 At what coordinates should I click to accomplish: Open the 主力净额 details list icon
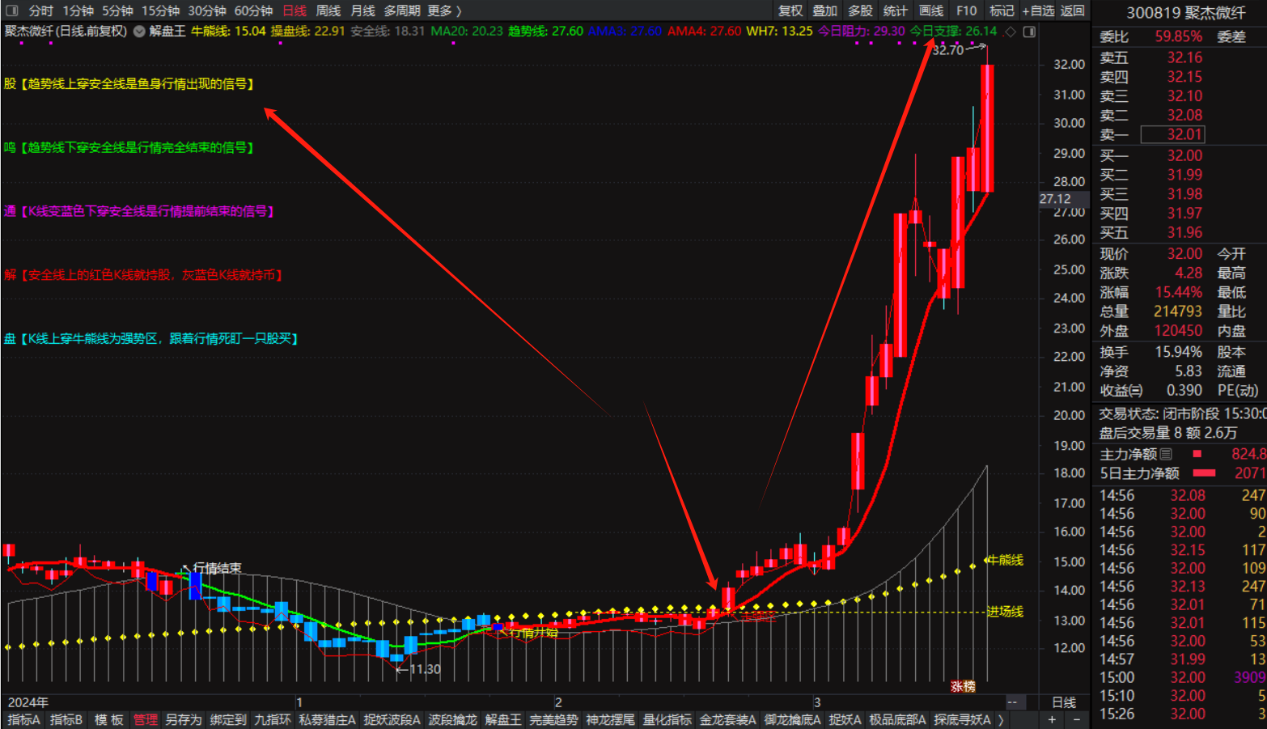tap(1166, 454)
